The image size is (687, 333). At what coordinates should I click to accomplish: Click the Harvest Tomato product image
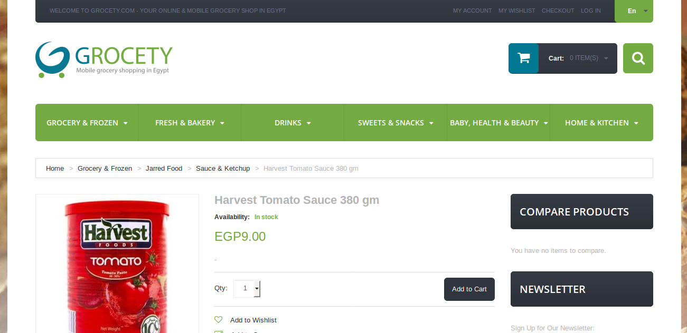coord(117,264)
